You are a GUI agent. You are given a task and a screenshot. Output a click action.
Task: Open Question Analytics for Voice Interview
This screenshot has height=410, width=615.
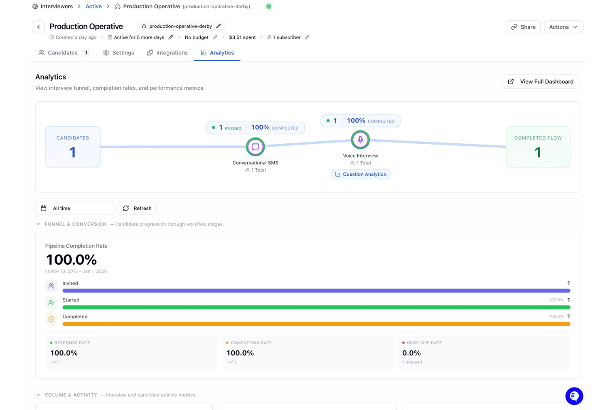click(360, 174)
